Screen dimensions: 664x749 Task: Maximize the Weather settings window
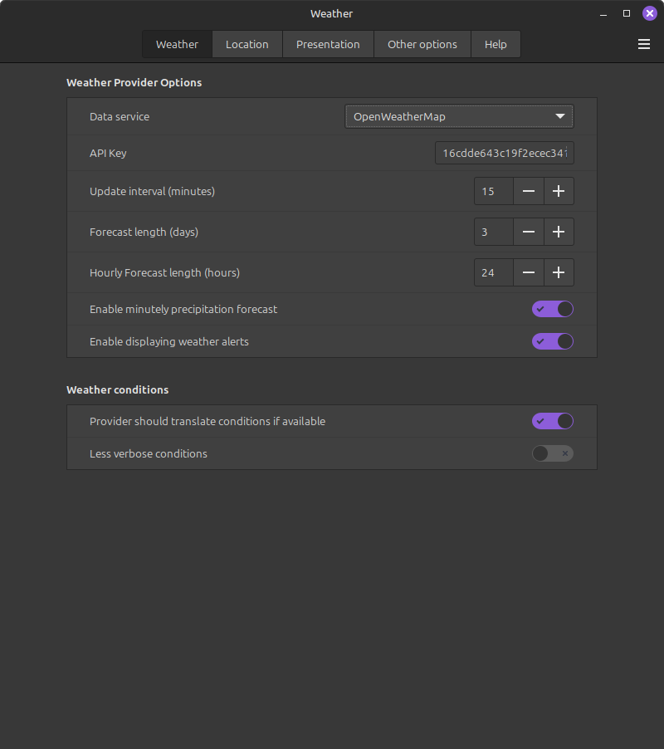point(627,13)
